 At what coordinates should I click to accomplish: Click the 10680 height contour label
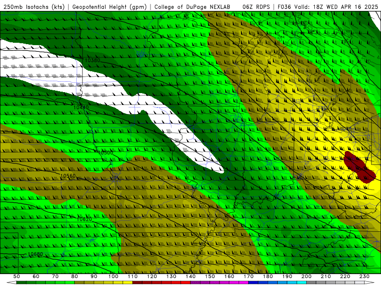point(35,254)
